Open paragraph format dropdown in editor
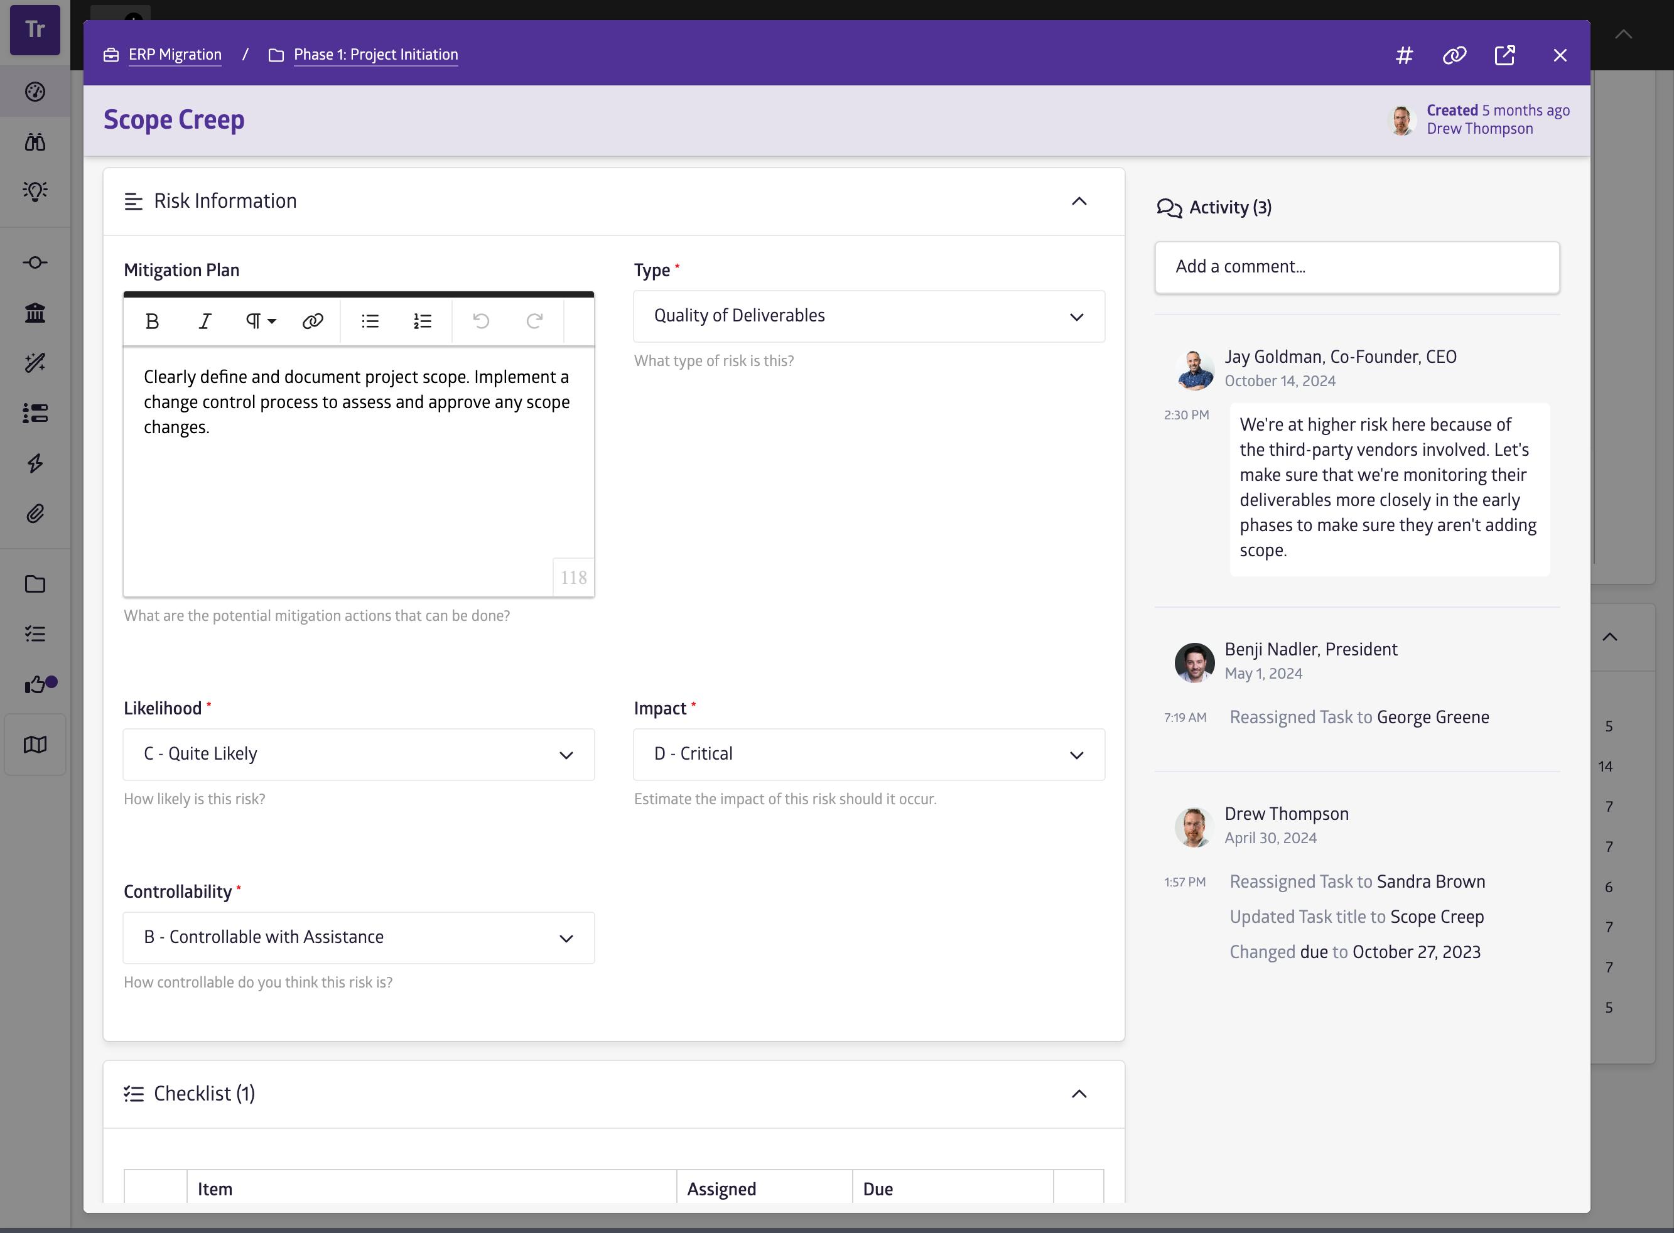 261,321
